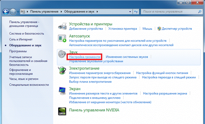Click Установка принтера link
Viewport: 205px width, 124px height.
pos(122,29)
